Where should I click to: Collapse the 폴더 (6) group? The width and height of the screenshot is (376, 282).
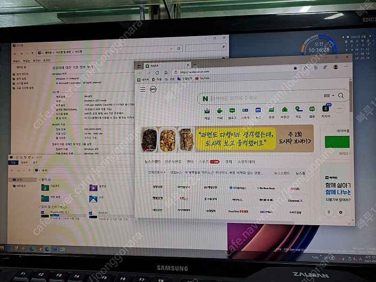click(39, 179)
